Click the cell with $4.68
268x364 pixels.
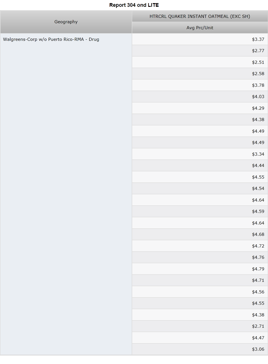200,234
